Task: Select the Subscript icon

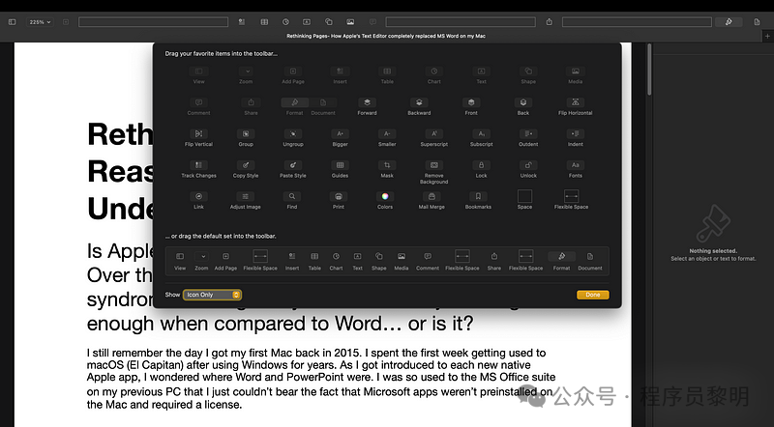Action: click(x=481, y=133)
